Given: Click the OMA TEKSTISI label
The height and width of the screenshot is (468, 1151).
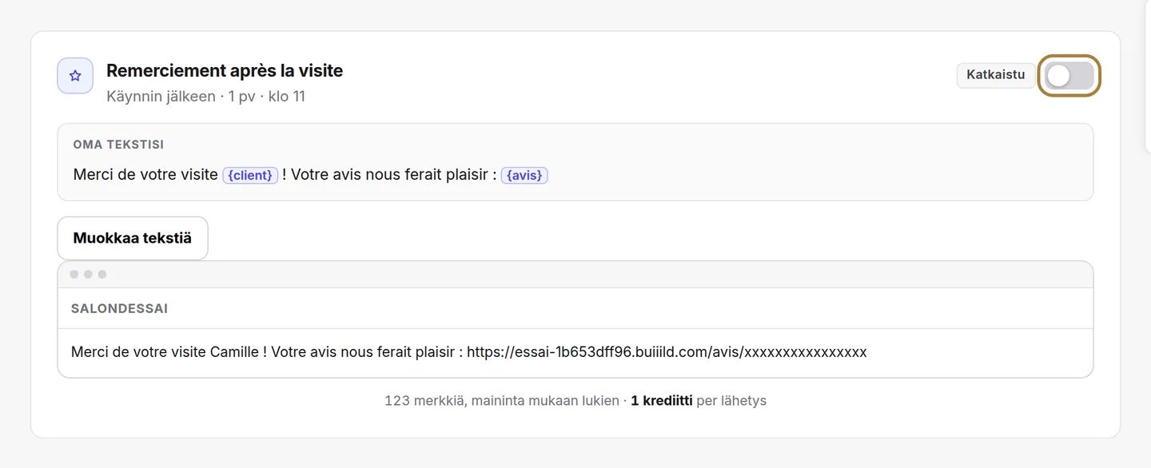Looking at the screenshot, I should pyautogui.click(x=118, y=145).
